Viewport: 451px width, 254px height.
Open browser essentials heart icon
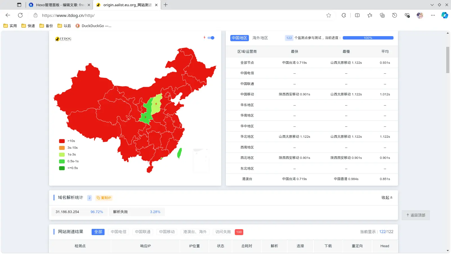click(407, 15)
